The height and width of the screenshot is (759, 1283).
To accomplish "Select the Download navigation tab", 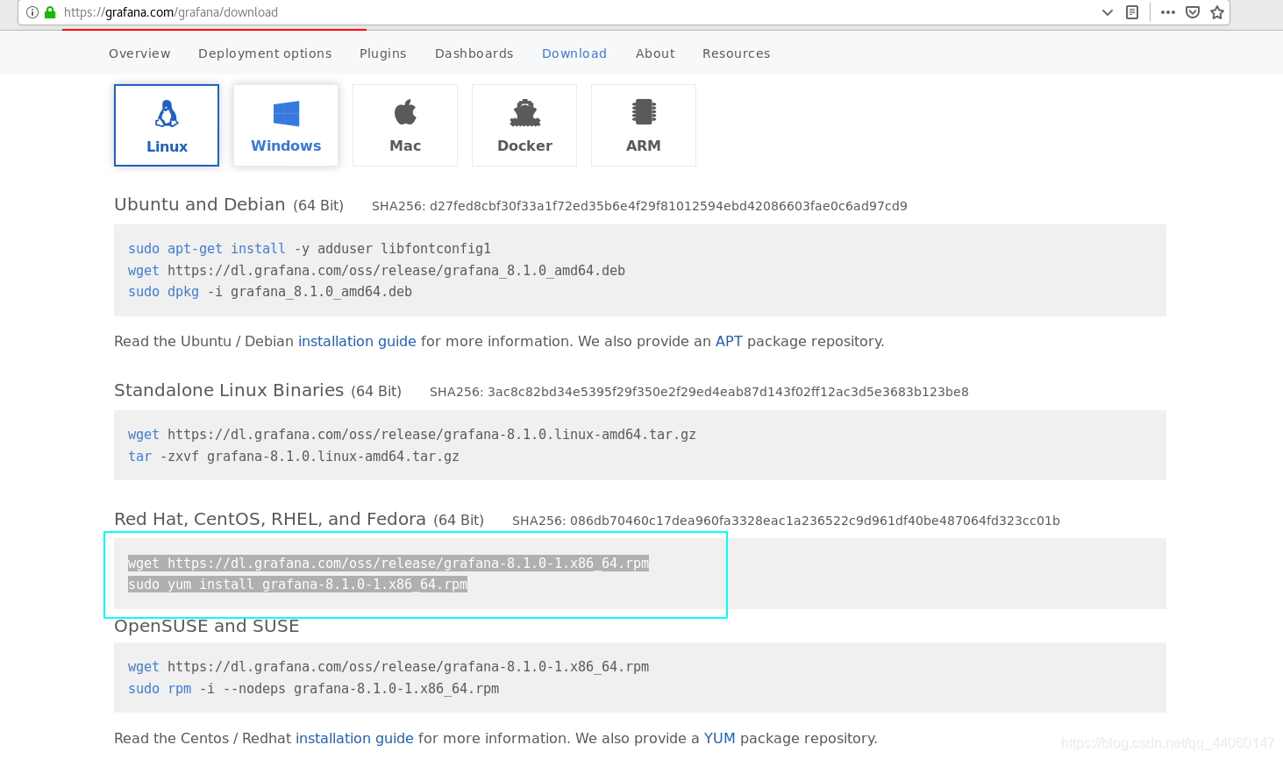I will click(574, 53).
